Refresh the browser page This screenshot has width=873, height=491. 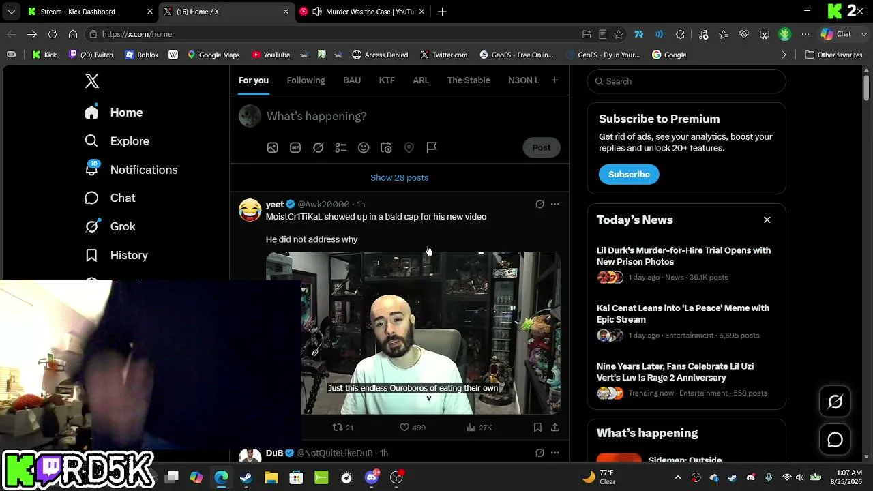[53, 34]
